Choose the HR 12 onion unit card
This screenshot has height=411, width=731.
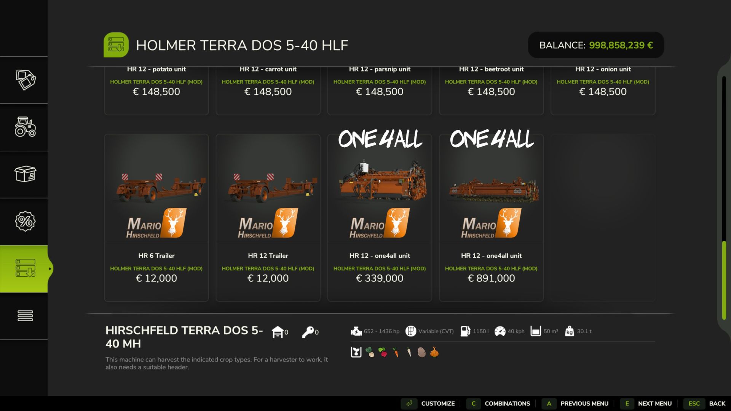pos(603,91)
